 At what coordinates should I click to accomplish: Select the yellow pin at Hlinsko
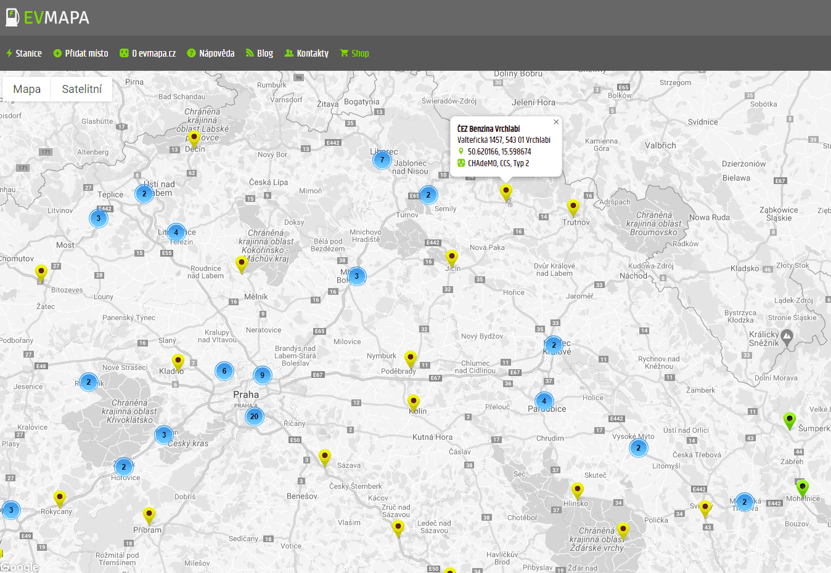(578, 491)
